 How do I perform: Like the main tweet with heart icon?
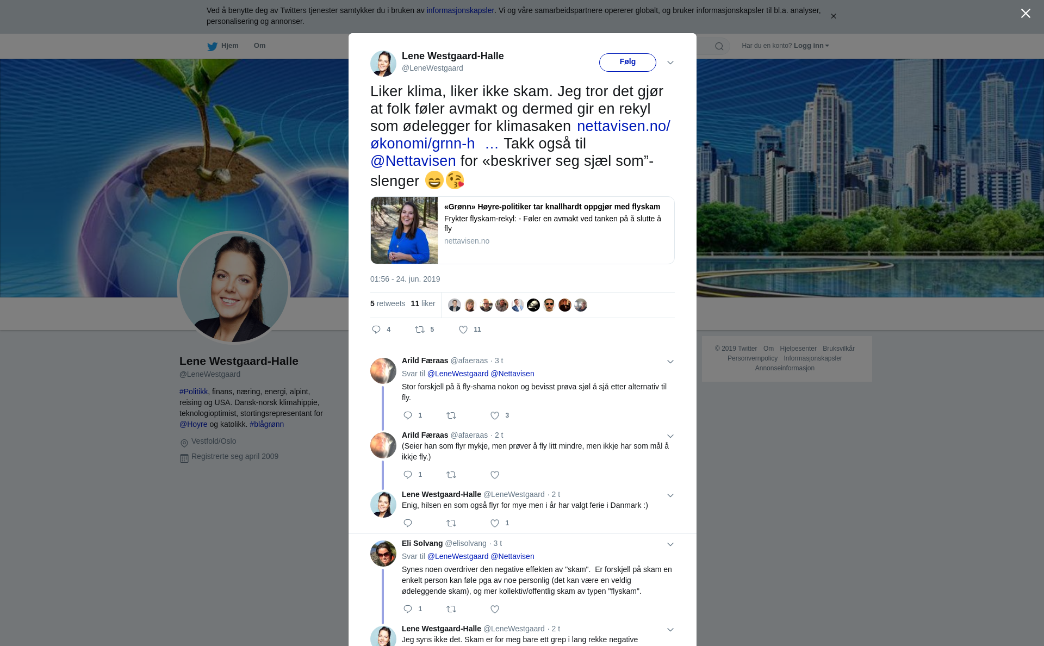tap(463, 330)
